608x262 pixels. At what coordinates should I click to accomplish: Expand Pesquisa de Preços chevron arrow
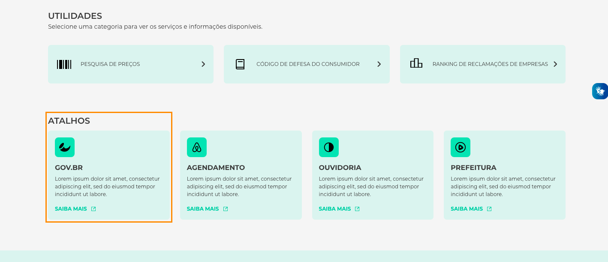tap(203, 64)
